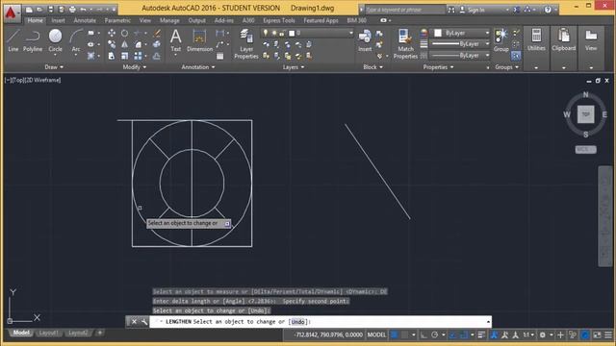Screen dimensions: 616x346
Task: Click the Plot print icon in quick access
Action: [72, 9]
